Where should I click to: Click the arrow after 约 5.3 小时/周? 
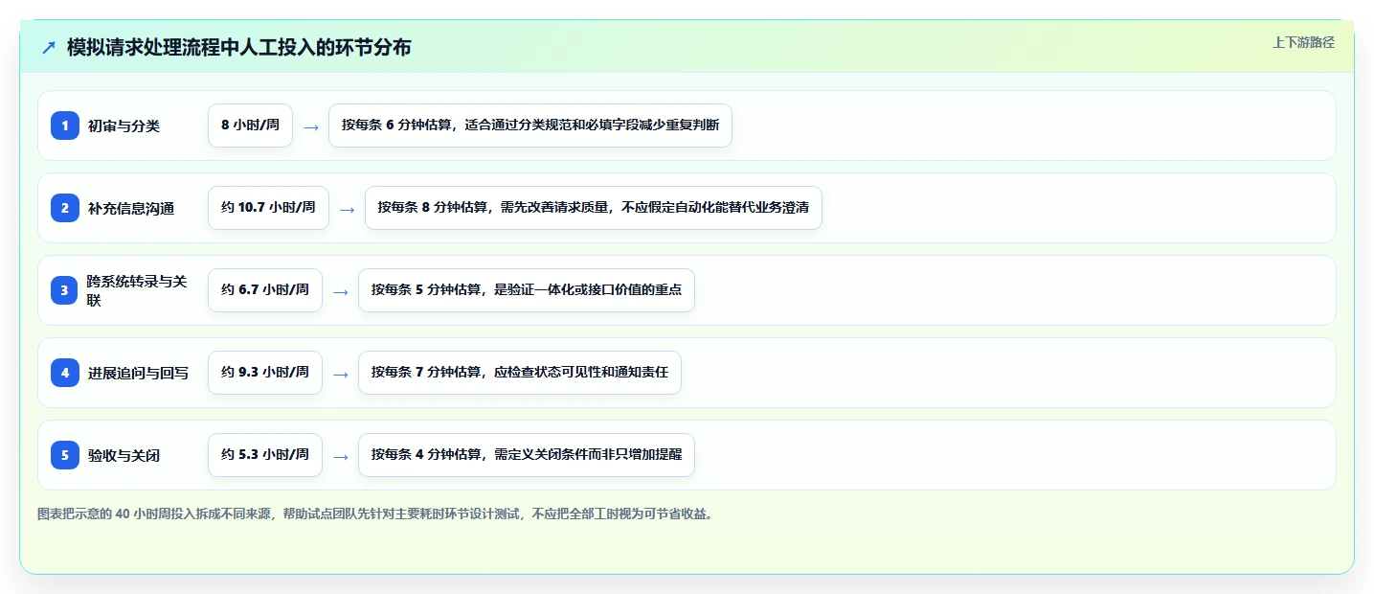[340, 456]
